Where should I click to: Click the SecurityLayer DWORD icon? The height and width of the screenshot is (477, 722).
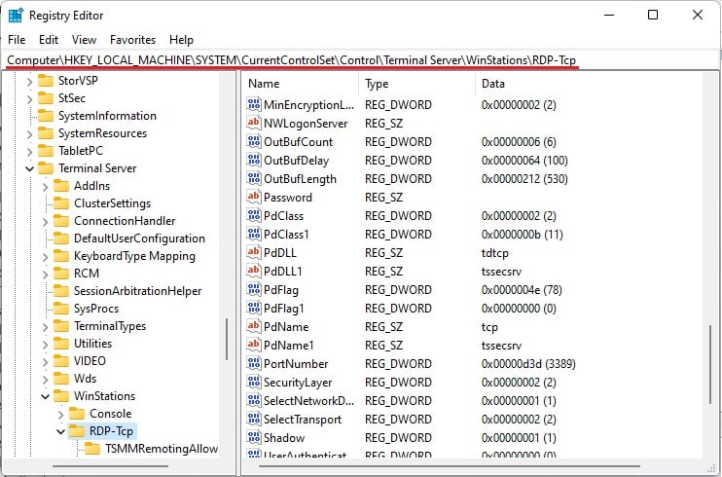click(254, 382)
